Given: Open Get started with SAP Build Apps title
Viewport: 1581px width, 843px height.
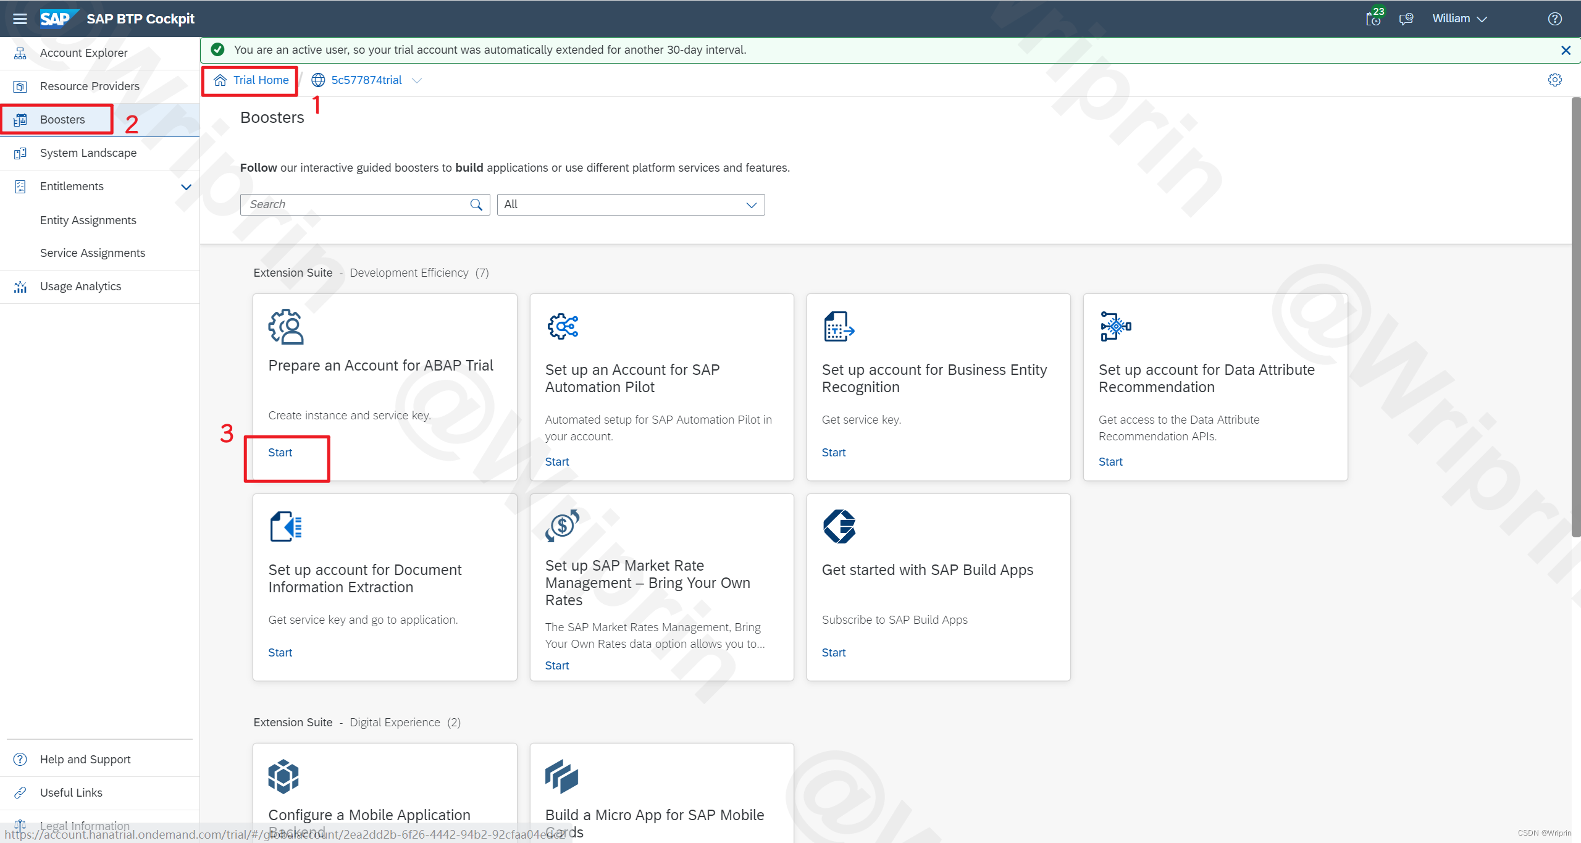Looking at the screenshot, I should (x=927, y=570).
